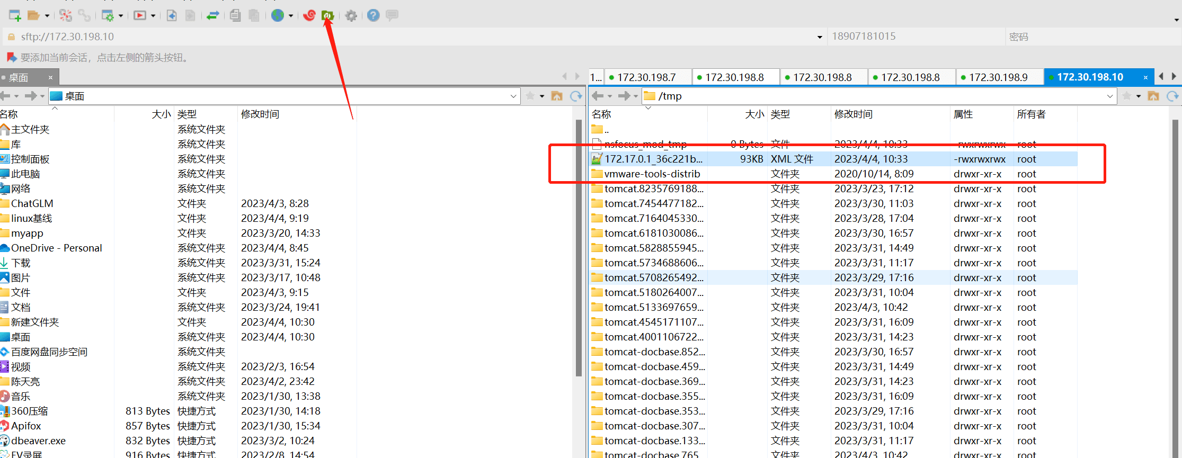Expand the remote /tmp path dropdown
This screenshot has width=1182, height=458.
[1109, 96]
